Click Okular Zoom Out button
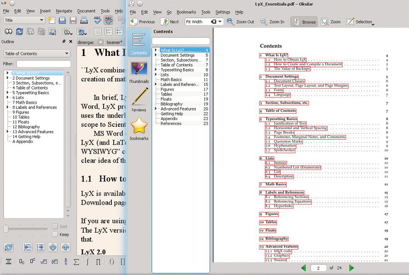Viewport: 409px width, 275px height. [240, 22]
